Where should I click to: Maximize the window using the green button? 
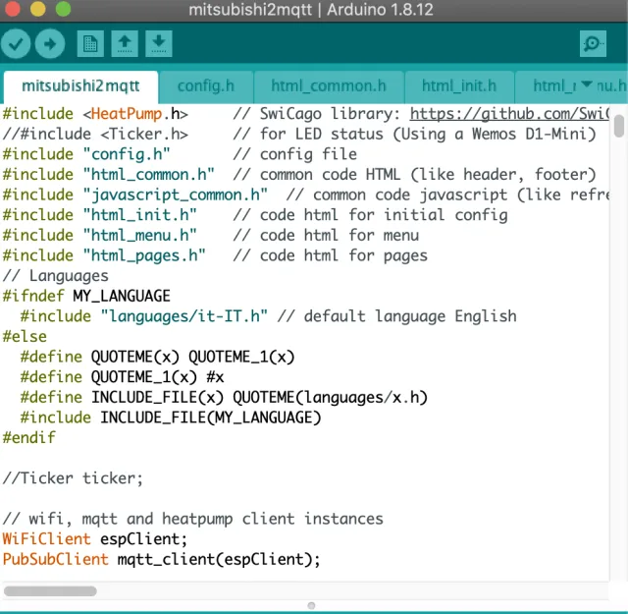57,9
